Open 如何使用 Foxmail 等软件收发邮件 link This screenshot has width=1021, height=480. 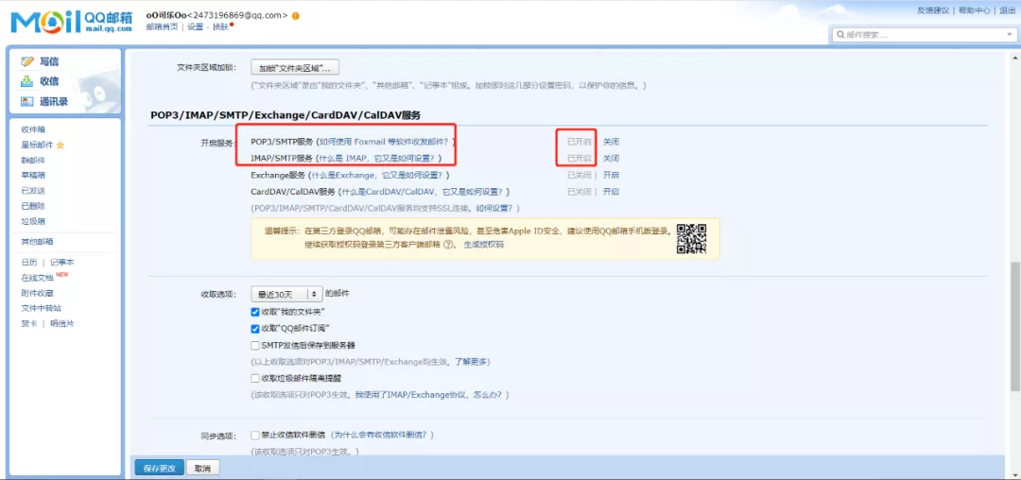coord(386,141)
